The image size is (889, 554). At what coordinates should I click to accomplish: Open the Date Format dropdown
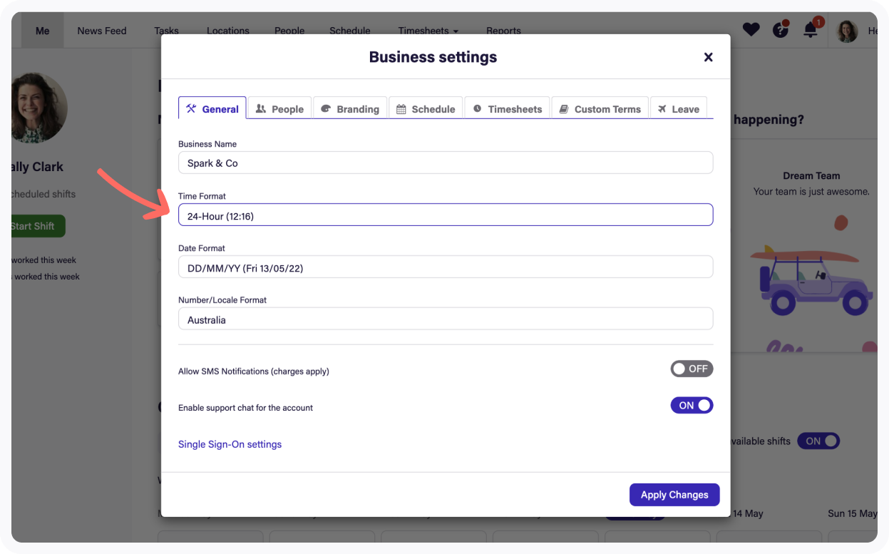point(445,267)
